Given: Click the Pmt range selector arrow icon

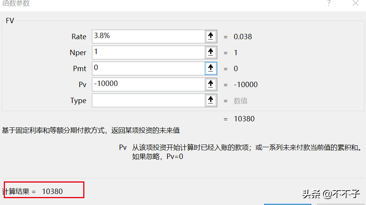Looking at the screenshot, I should tap(211, 68).
